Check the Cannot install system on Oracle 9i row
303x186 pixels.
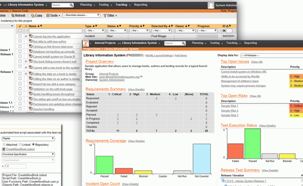pos(20,56)
